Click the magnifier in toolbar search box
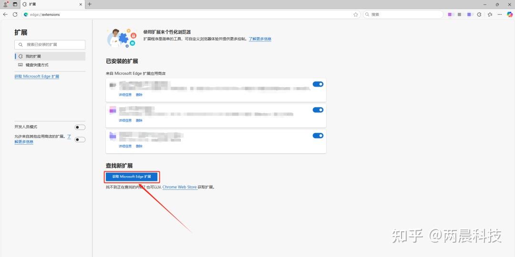Image resolution: width=515 pixels, height=257 pixels. pos(367,14)
